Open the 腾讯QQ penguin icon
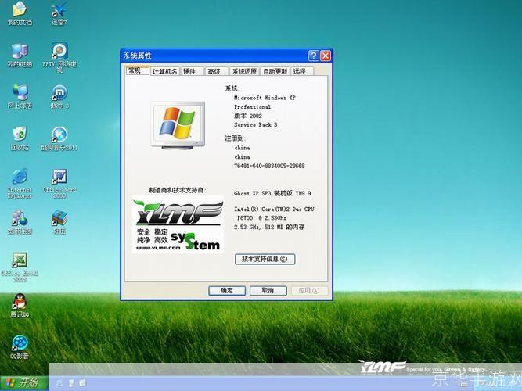Image resolution: width=522 pixels, height=391 pixels. coord(20,306)
